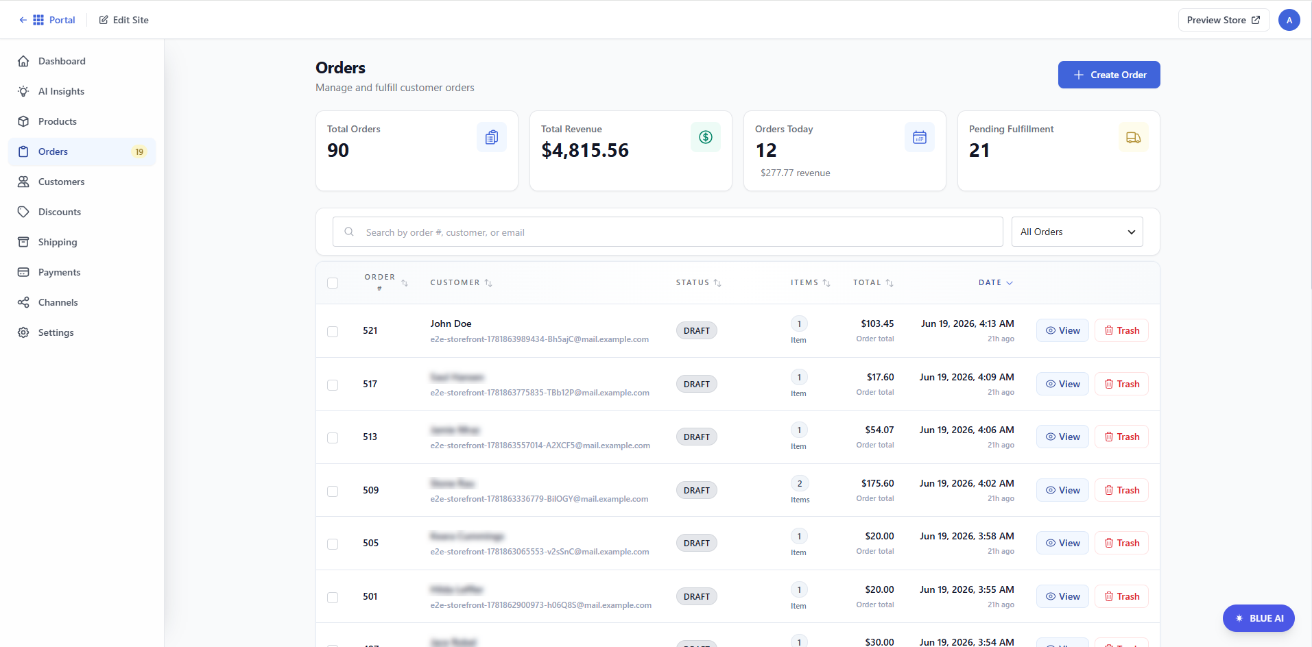Click the 19 badge on Orders
The height and width of the screenshot is (647, 1312).
pos(139,151)
